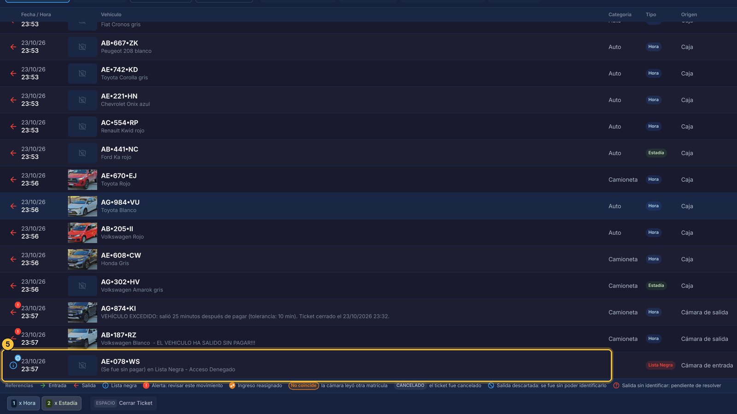Click the 'x Estadía' shortcut button
The image size is (737, 414).
[x=62, y=403]
